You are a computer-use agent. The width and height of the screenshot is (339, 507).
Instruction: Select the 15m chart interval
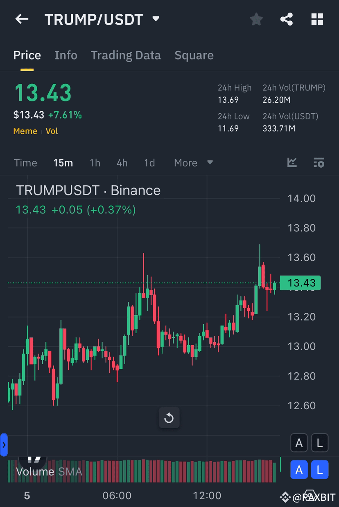[63, 163]
